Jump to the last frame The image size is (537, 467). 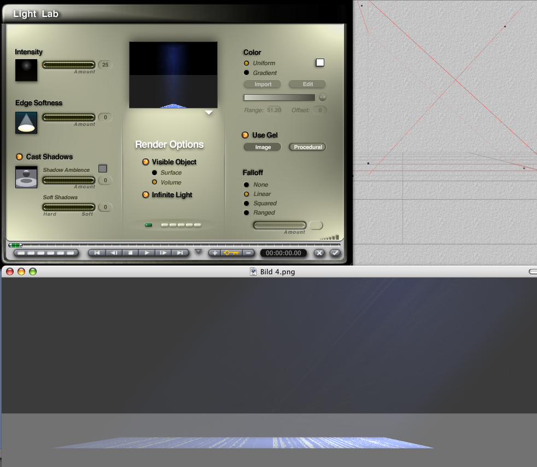click(180, 253)
